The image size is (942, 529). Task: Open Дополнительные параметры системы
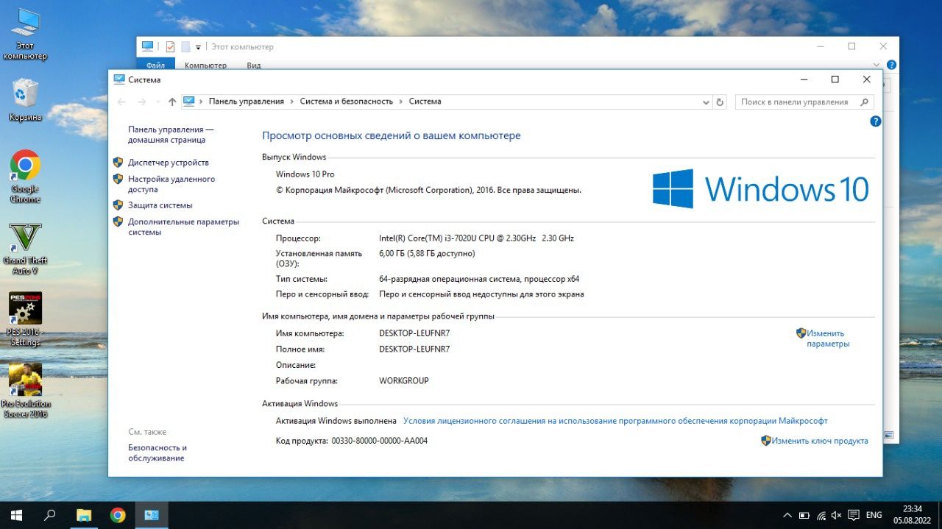click(184, 227)
